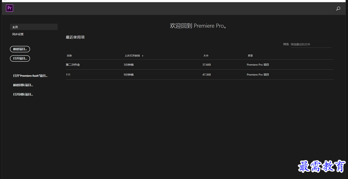The height and width of the screenshot is (179, 348).
Task: Click the Premiere Pro logo icon
Action: click(x=10, y=8)
